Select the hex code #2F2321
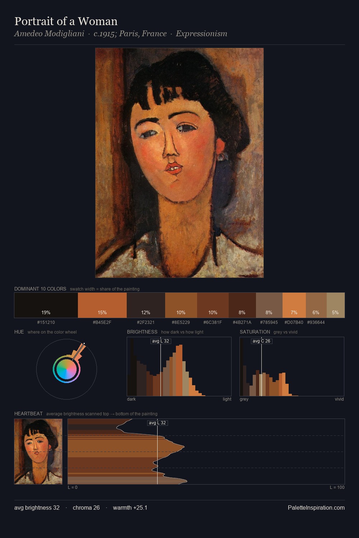The width and height of the screenshot is (359, 538). (146, 322)
